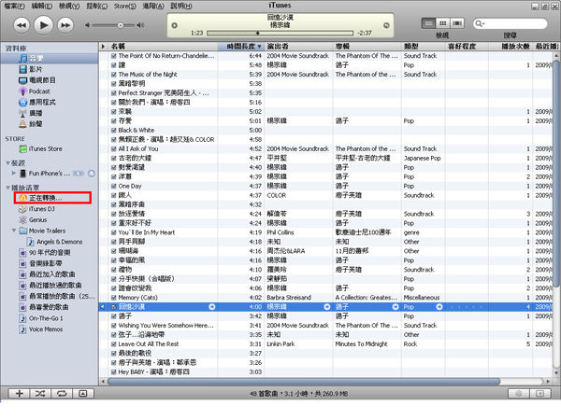Screen dimensions: 561x420
Task: Click the main Play button
Action: tap(44, 25)
